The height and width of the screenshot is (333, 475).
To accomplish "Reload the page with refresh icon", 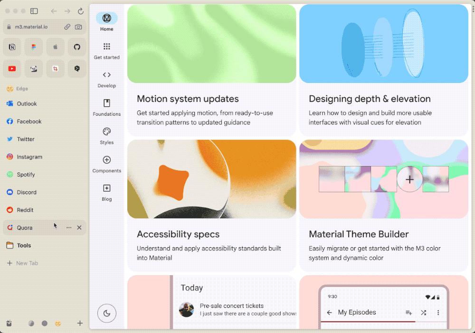I will [81, 11].
